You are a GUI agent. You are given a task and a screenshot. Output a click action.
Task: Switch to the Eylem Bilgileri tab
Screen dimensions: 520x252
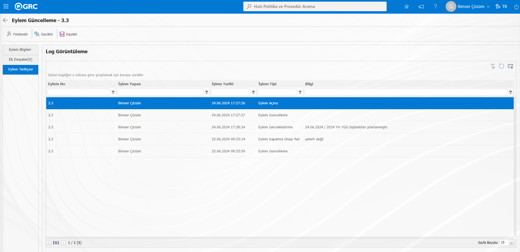[x=21, y=50]
